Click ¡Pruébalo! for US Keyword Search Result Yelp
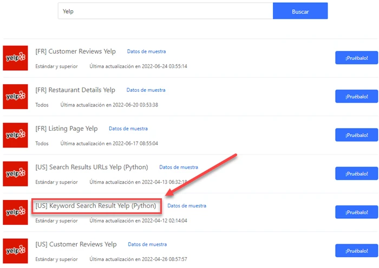379x268 pixels. point(356,212)
